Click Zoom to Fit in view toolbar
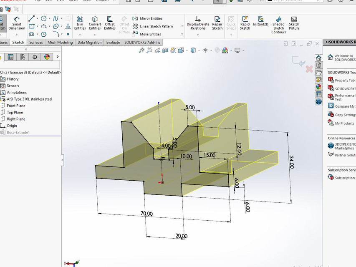Image resolution: width=356 pixels, height=267 pixels. (x=141, y=50)
